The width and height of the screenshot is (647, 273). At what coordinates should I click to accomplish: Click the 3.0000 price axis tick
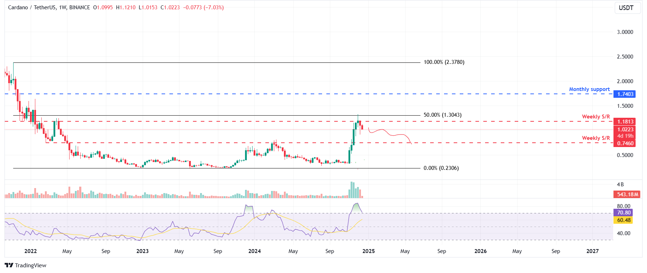[x=625, y=32]
